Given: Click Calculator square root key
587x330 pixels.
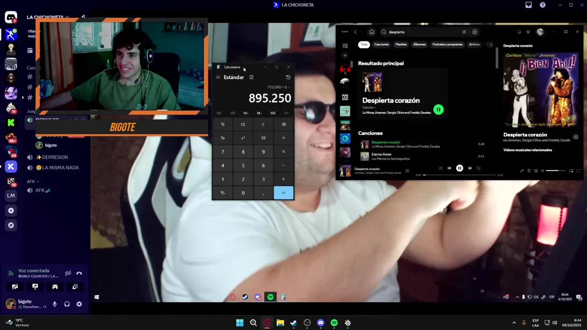Looking at the screenshot, I should [x=263, y=138].
